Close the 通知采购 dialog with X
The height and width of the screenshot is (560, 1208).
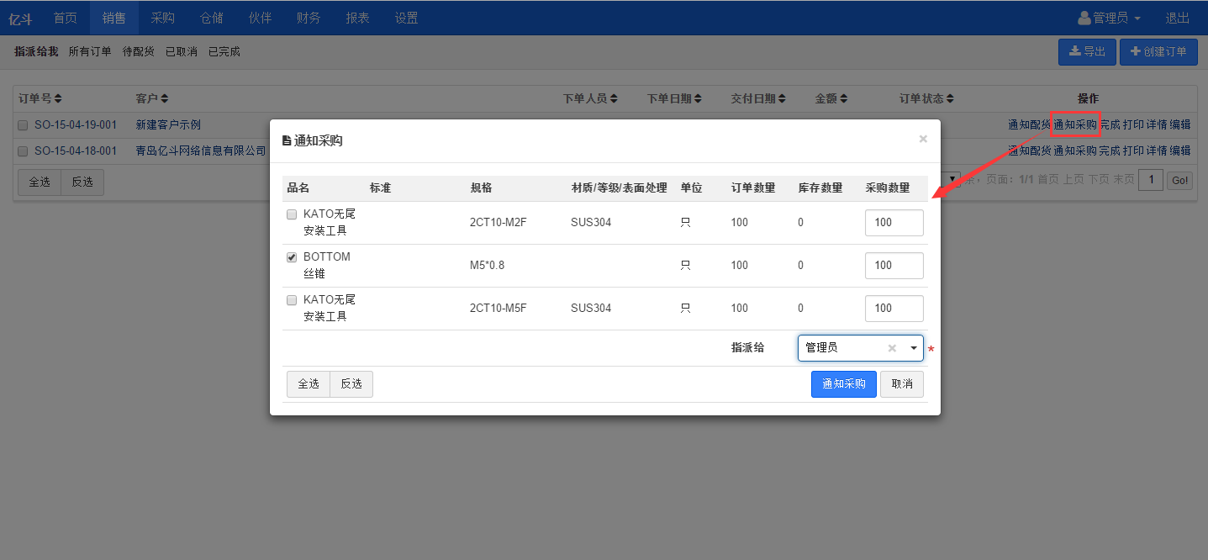(x=923, y=140)
